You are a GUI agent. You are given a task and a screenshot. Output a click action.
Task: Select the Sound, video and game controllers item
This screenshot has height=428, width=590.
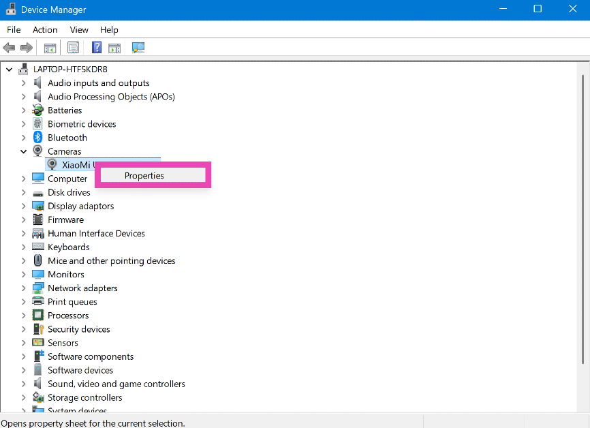point(116,384)
